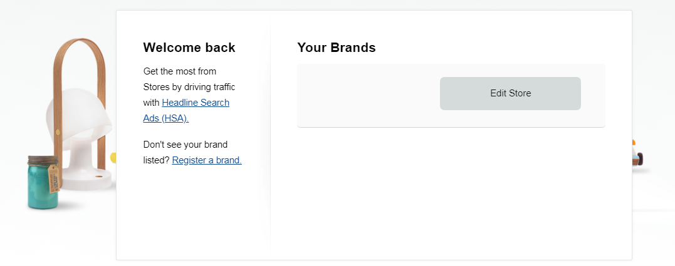Select the Welcome back heading

(189, 48)
